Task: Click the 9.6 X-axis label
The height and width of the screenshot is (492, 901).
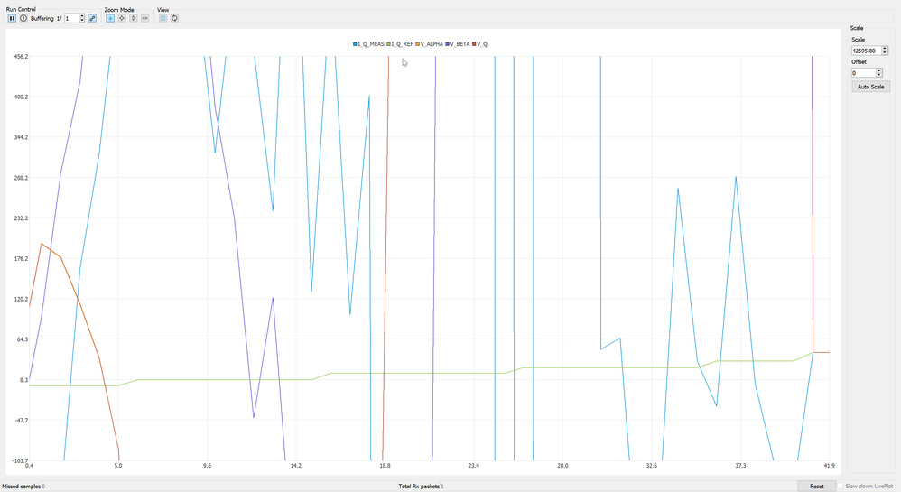Action: click(207, 466)
